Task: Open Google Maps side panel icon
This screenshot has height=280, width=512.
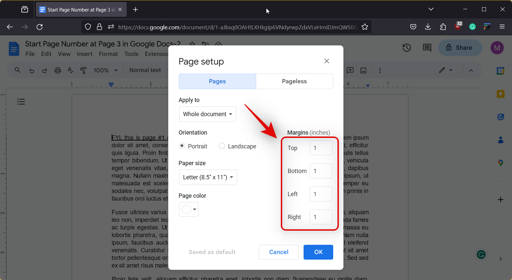Action: (x=500, y=163)
